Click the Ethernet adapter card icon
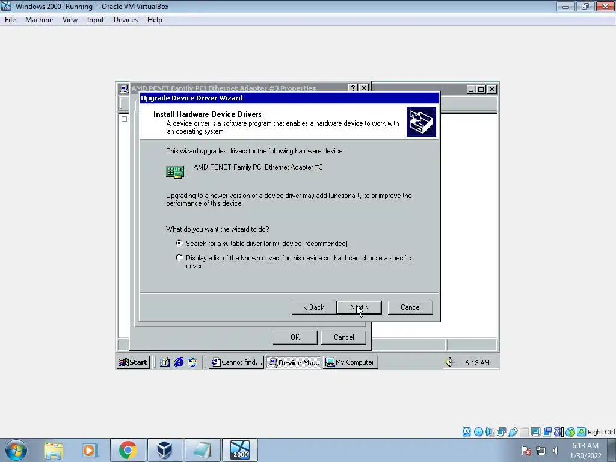 175,172
